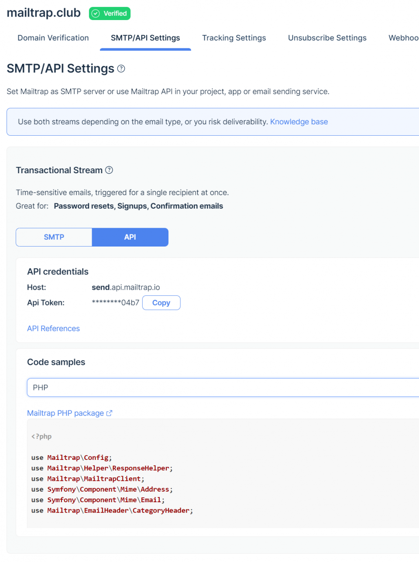Open the Knowledge base link
Image resolution: width=419 pixels, height=562 pixels.
(299, 122)
